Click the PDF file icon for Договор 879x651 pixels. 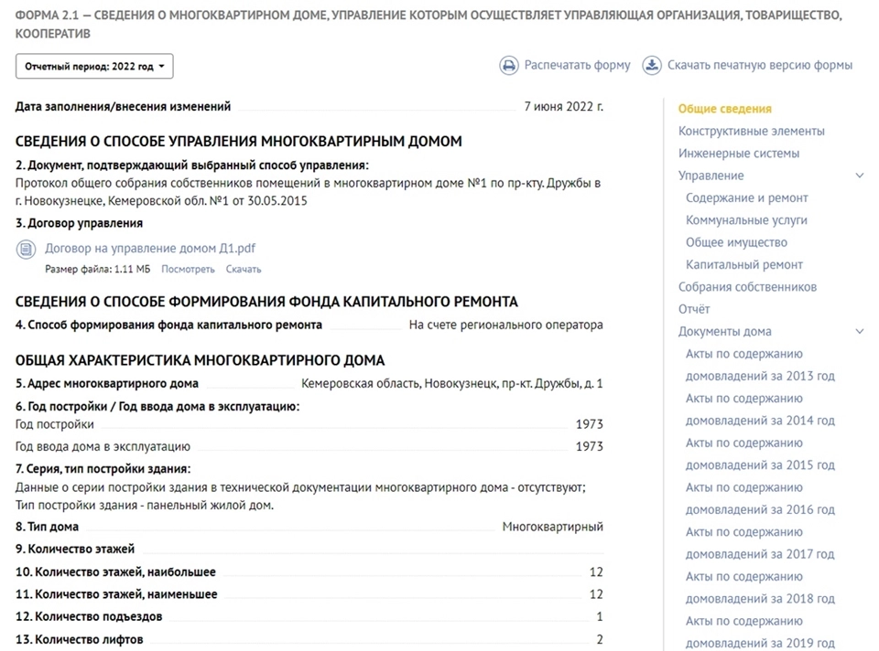click(x=25, y=249)
